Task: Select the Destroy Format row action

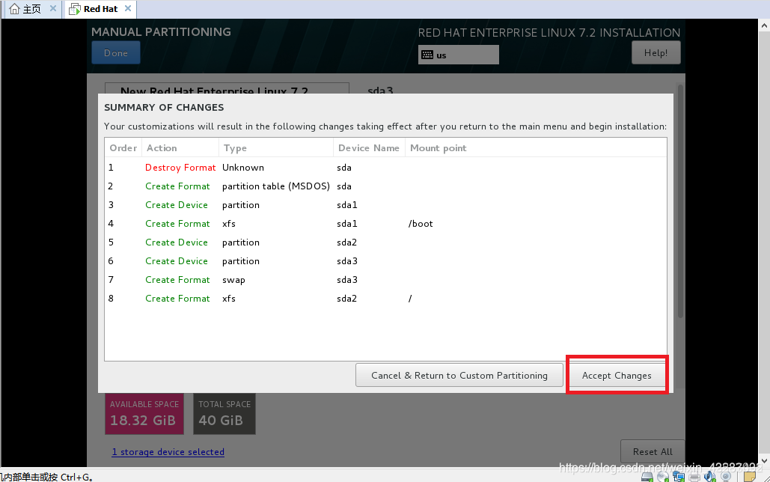Action: tap(180, 168)
